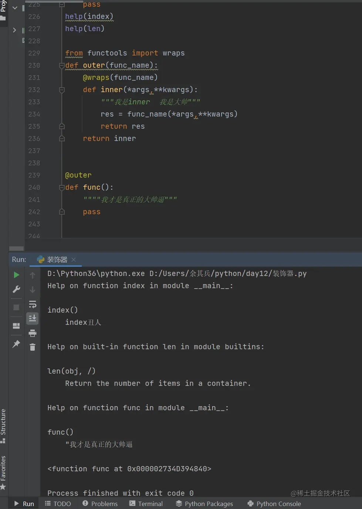Clear all console output trash icon
Image resolution: width=362 pixels, height=509 pixels.
click(x=33, y=347)
